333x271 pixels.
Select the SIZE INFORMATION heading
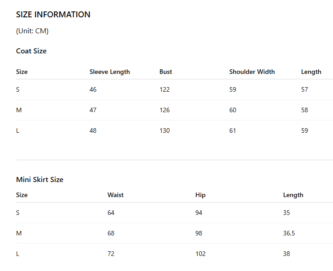pos(53,15)
